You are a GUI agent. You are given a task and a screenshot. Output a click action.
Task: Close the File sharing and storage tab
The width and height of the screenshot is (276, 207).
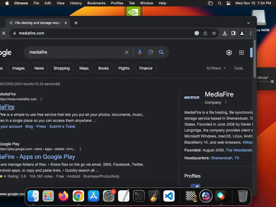pos(66,23)
